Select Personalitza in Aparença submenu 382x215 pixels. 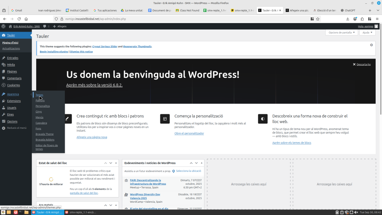pyautogui.click(x=43, y=106)
